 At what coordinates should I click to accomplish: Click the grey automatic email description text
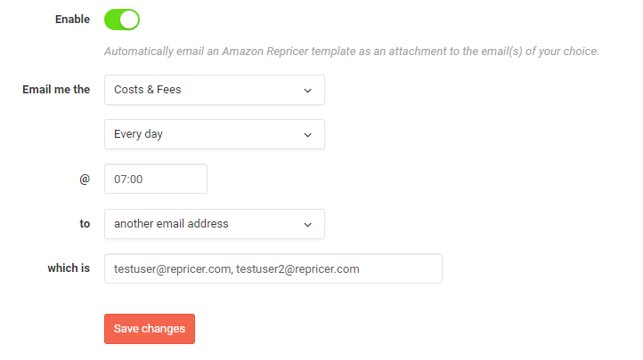tap(351, 52)
